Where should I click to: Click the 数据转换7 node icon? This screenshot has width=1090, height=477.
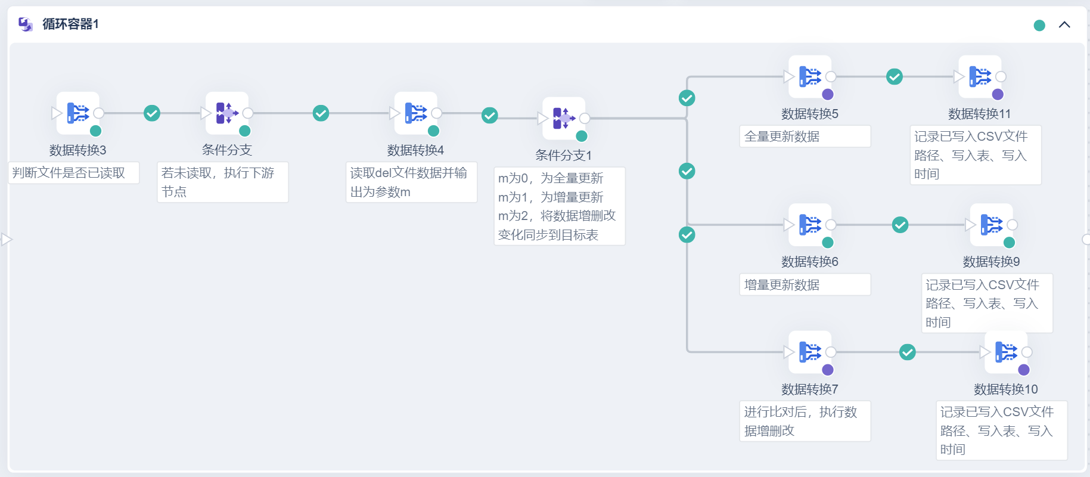[x=810, y=352]
